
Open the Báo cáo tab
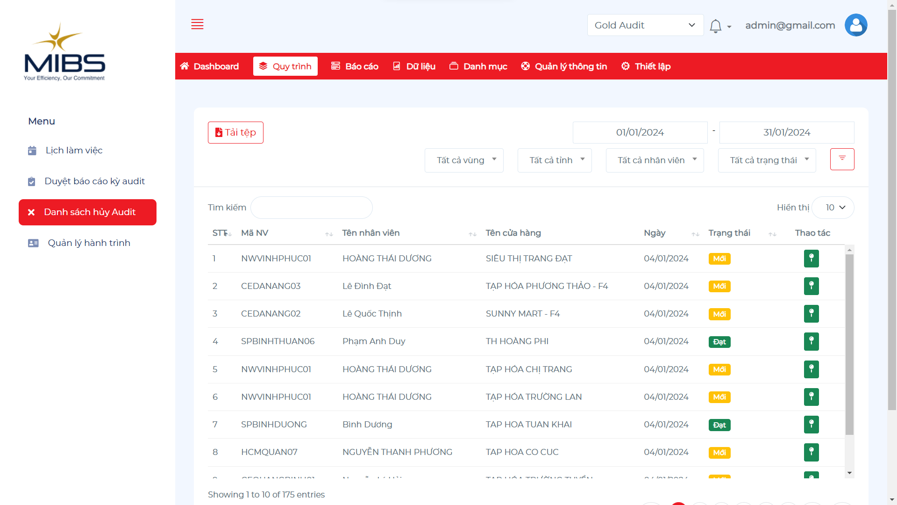tap(355, 66)
